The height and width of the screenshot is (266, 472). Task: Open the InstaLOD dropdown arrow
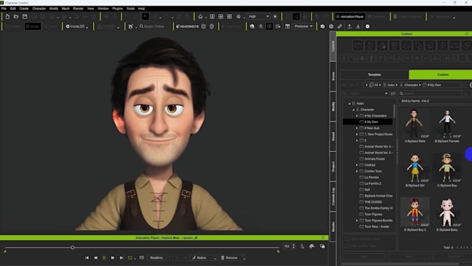point(87,27)
